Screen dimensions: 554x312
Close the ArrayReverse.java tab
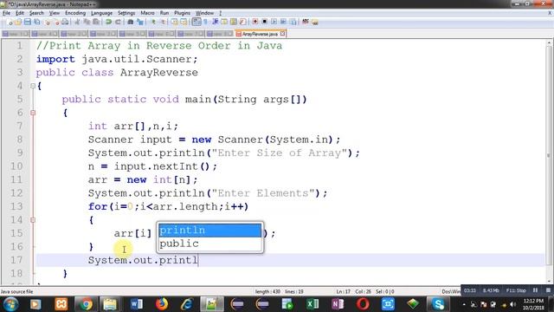283,34
